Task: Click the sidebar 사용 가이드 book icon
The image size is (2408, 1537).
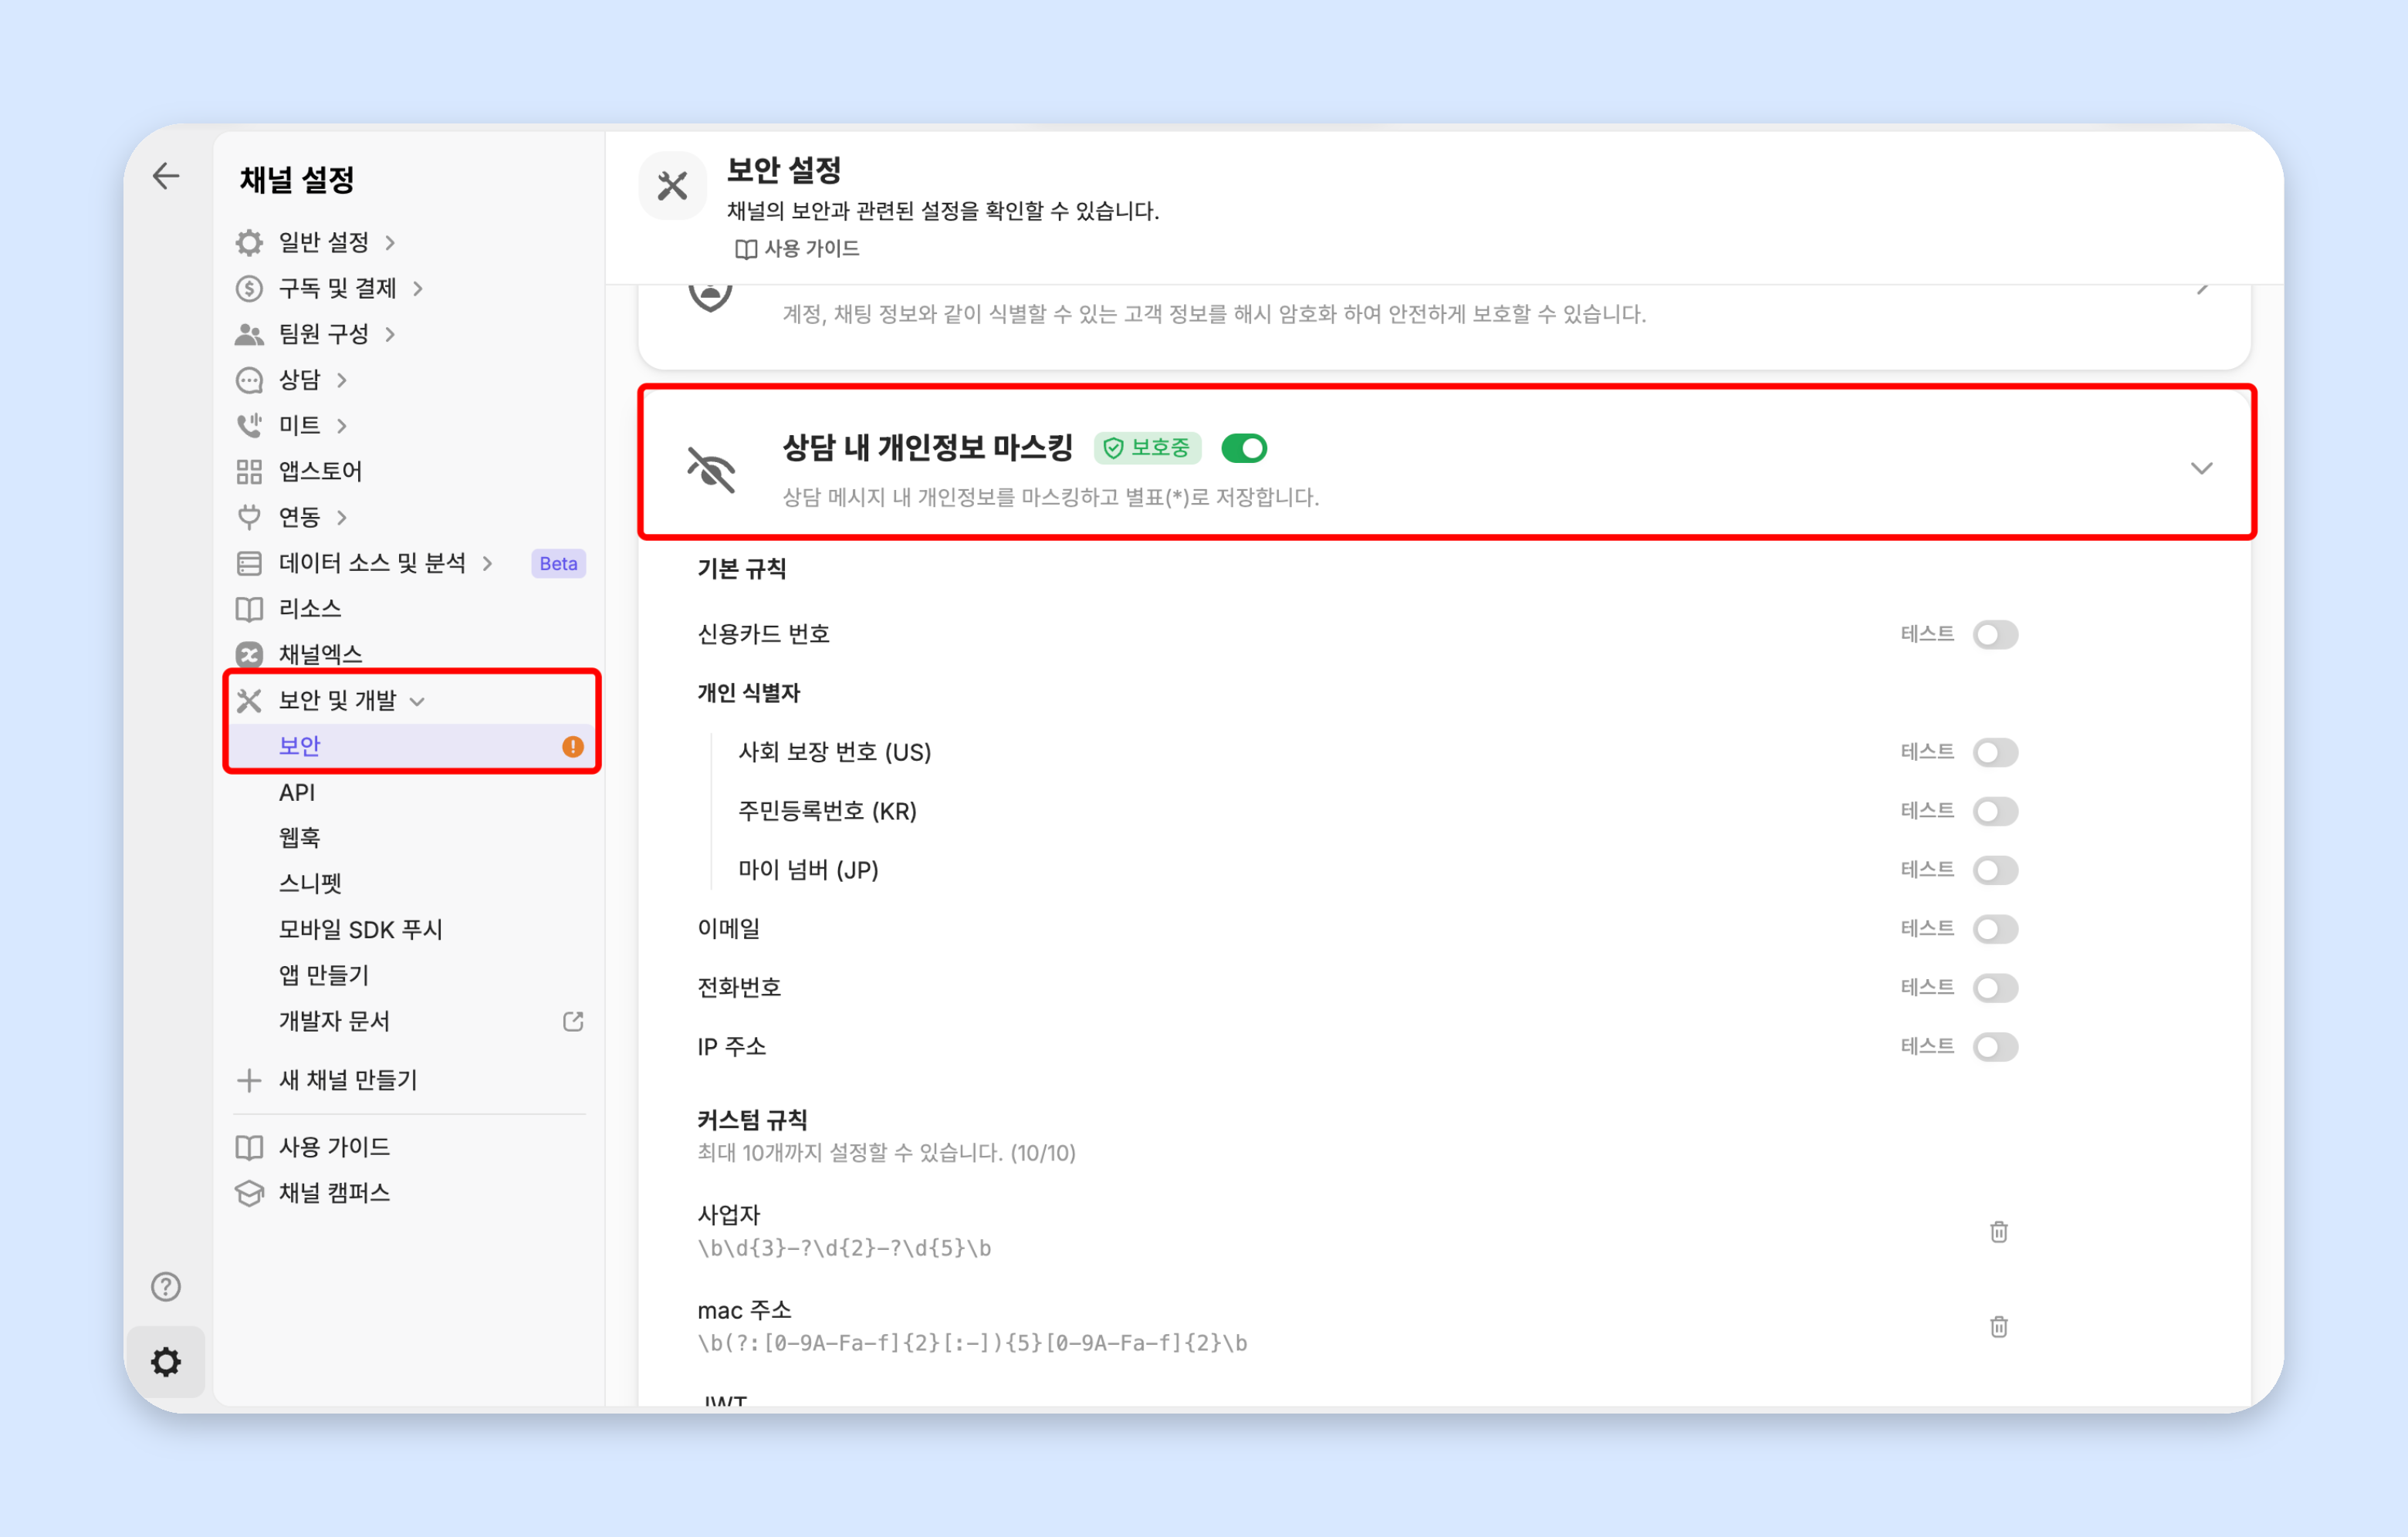Action: coord(249,1147)
